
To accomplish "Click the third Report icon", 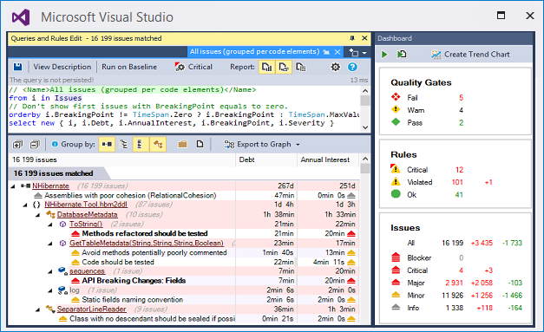I will click(x=300, y=67).
